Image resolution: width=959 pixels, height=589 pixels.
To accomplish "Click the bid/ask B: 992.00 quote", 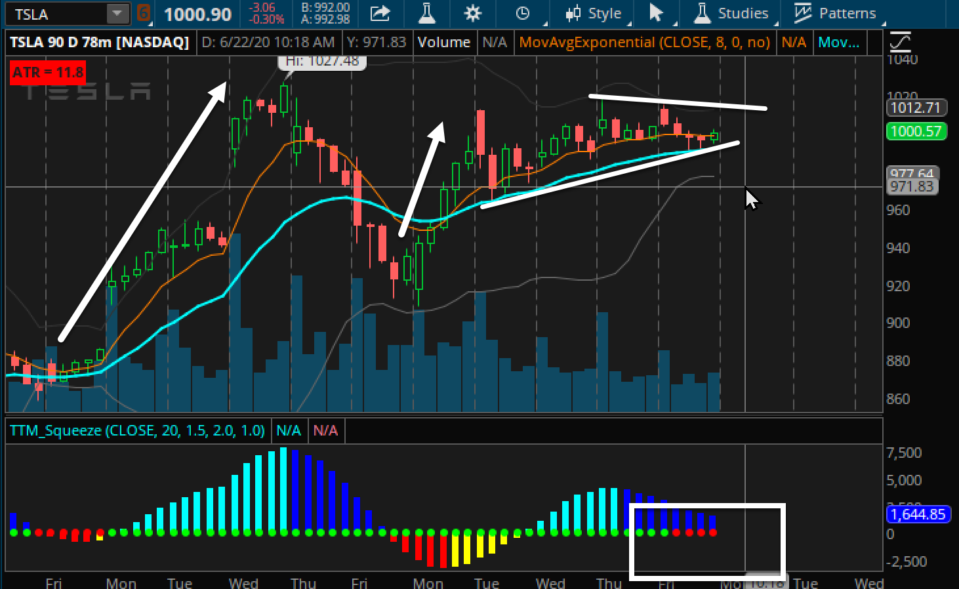I will click(x=325, y=8).
